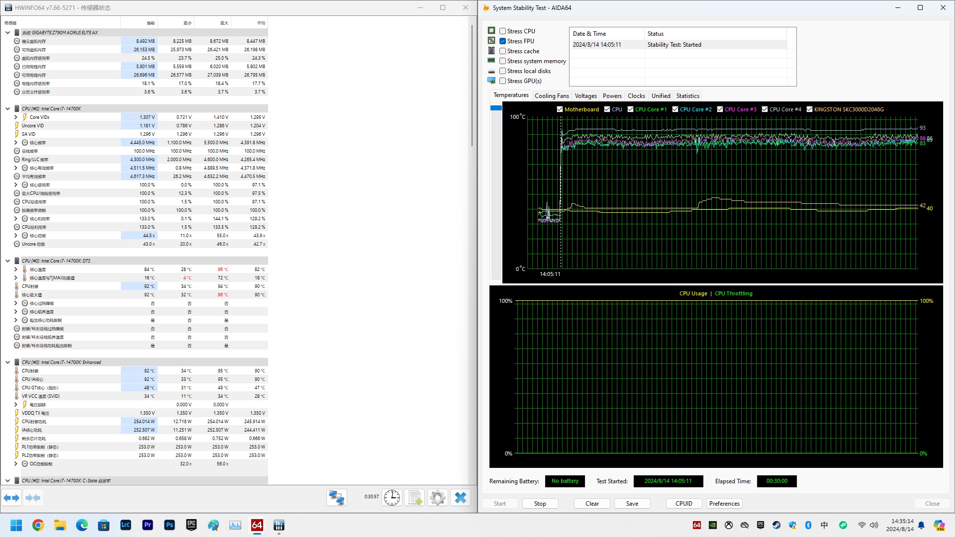Click CPU package power 254.014 W value
Image resolution: width=955 pixels, height=537 pixels.
point(145,422)
